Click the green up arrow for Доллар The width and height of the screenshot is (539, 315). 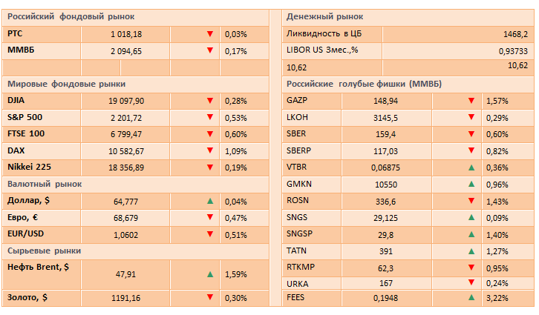point(210,201)
